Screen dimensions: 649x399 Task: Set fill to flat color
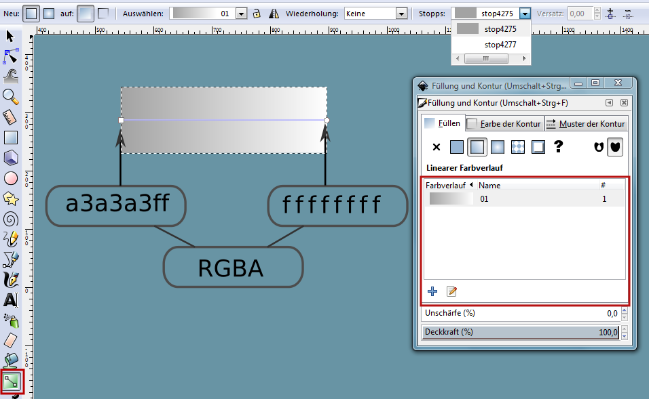tap(456, 147)
